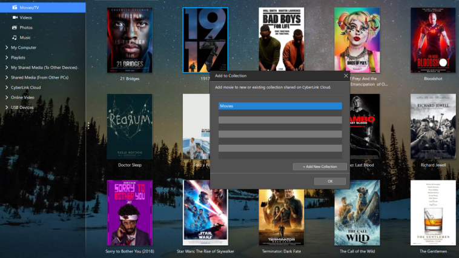
Task: Expand the USB Devices arrow
Action: tap(6, 107)
